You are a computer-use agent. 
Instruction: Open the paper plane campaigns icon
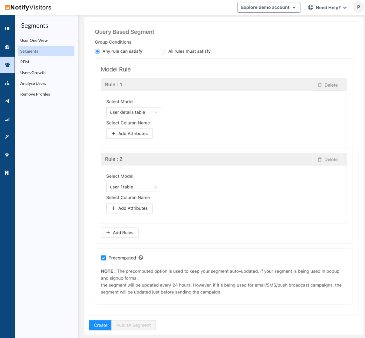(x=7, y=101)
